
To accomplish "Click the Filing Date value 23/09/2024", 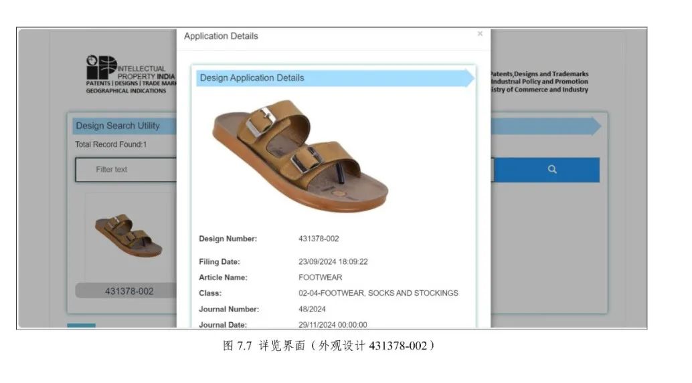I will pos(333,262).
